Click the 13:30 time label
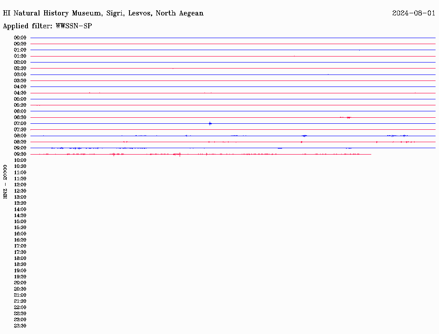The height and width of the screenshot is (334, 439). coord(20,203)
